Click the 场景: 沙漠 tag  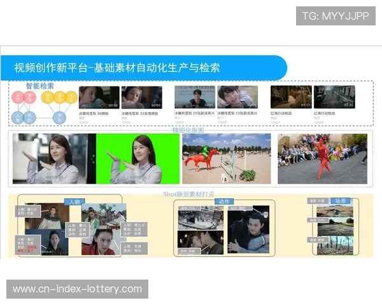317,201
